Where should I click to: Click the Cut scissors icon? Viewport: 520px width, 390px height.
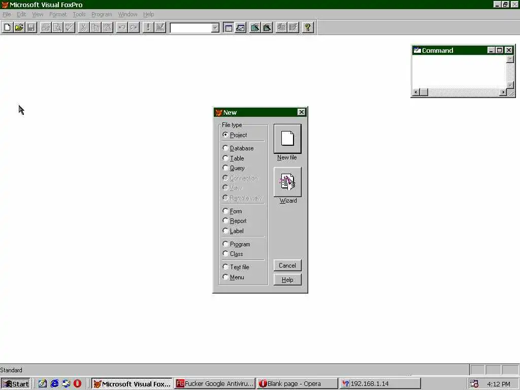pos(84,27)
